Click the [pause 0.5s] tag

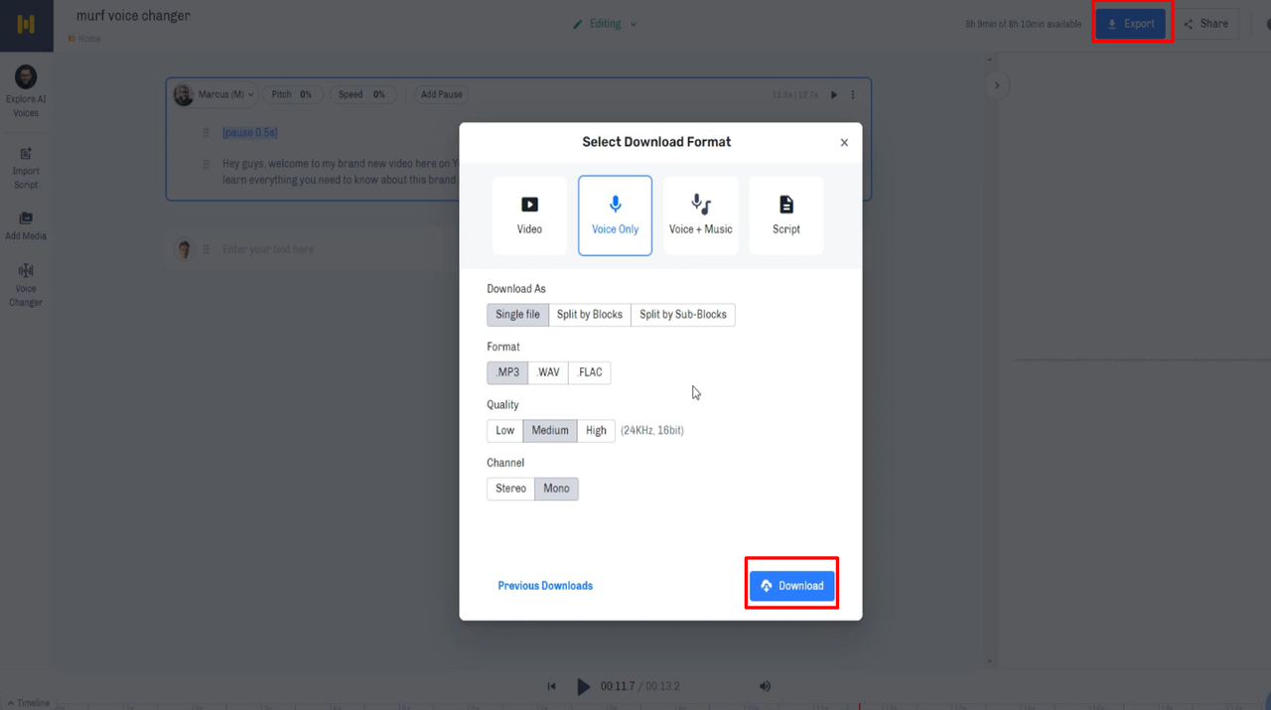pos(250,133)
